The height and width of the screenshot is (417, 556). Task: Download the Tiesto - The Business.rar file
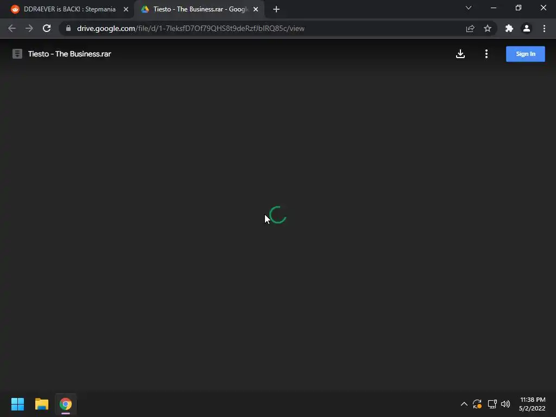460,54
